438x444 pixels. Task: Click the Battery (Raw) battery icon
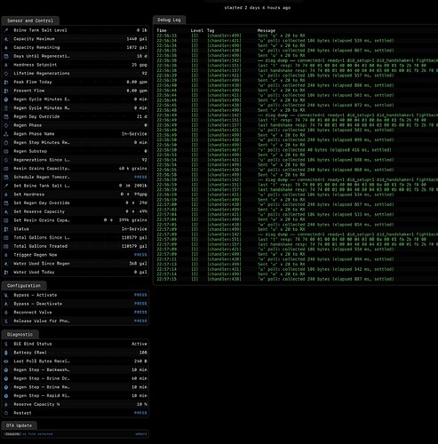[x=6, y=353]
